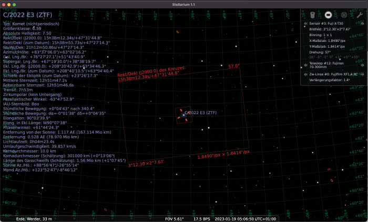The height and width of the screenshot is (222, 368).
Task: Reset sensor rotation to 0 degrees
Action: pos(331,57)
